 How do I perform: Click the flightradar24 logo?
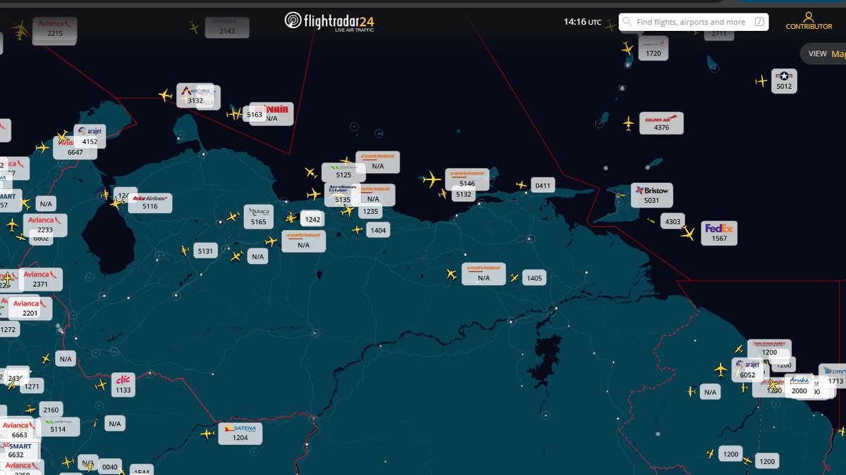click(x=329, y=21)
